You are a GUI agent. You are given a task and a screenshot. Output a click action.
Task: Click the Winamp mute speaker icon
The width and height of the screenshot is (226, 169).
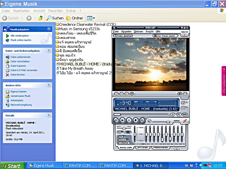pos(149,121)
